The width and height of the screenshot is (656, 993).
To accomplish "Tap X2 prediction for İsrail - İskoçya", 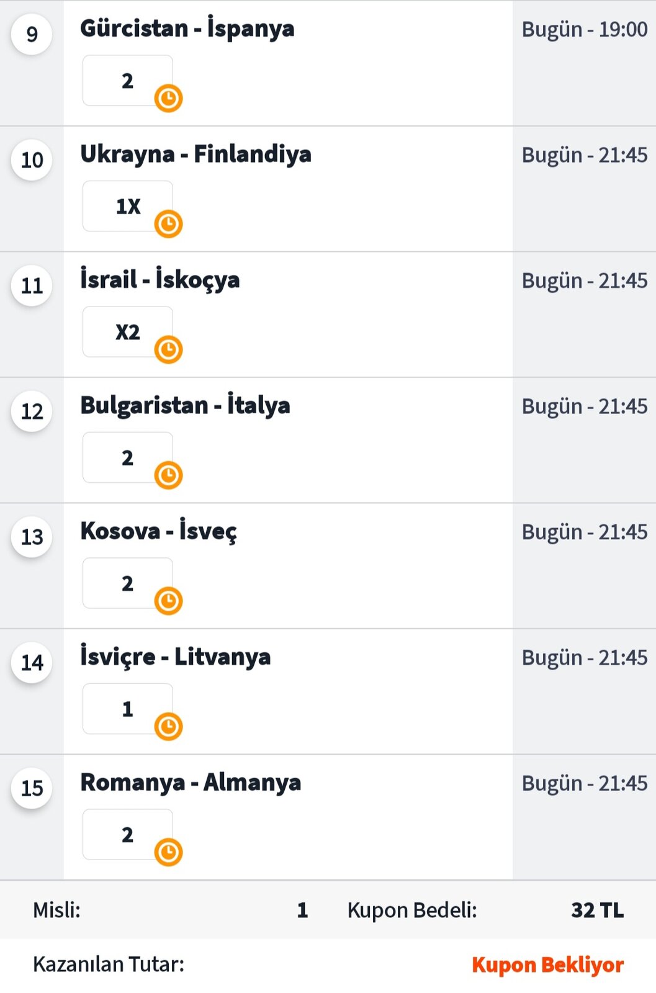I will [x=128, y=332].
